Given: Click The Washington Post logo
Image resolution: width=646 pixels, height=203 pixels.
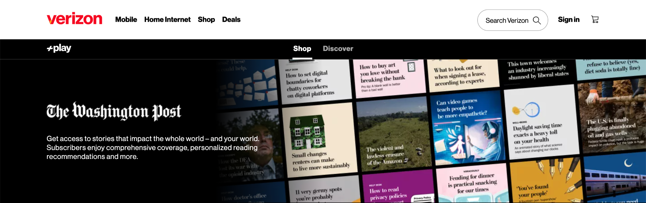Looking at the screenshot, I should pos(114,111).
